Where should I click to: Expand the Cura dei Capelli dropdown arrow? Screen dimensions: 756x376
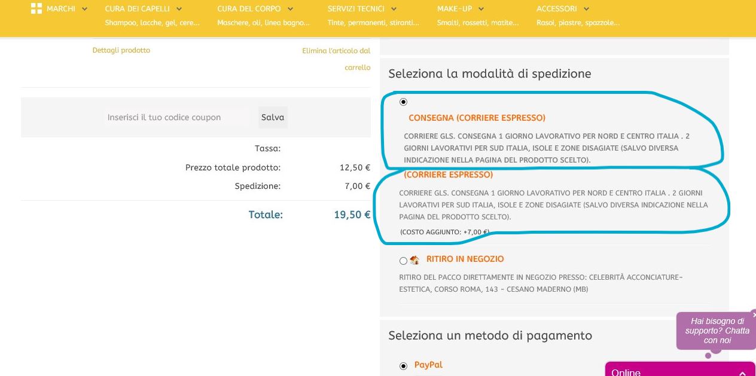click(x=179, y=9)
